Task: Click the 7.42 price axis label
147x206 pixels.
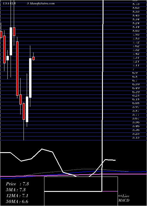Action: (x=136, y=54)
